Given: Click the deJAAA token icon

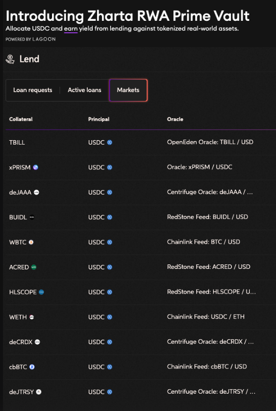Looking at the screenshot, I should click(37, 193).
